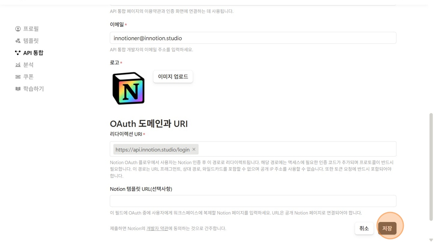Viewport: 434px width, 243px height.
Task: Click the Notion 템플릿 URL(선택사항) label
Action: 141,189
